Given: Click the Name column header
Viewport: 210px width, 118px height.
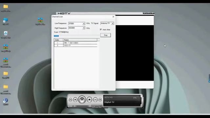Looking at the screenshot, I should click(x=80, y=40).
